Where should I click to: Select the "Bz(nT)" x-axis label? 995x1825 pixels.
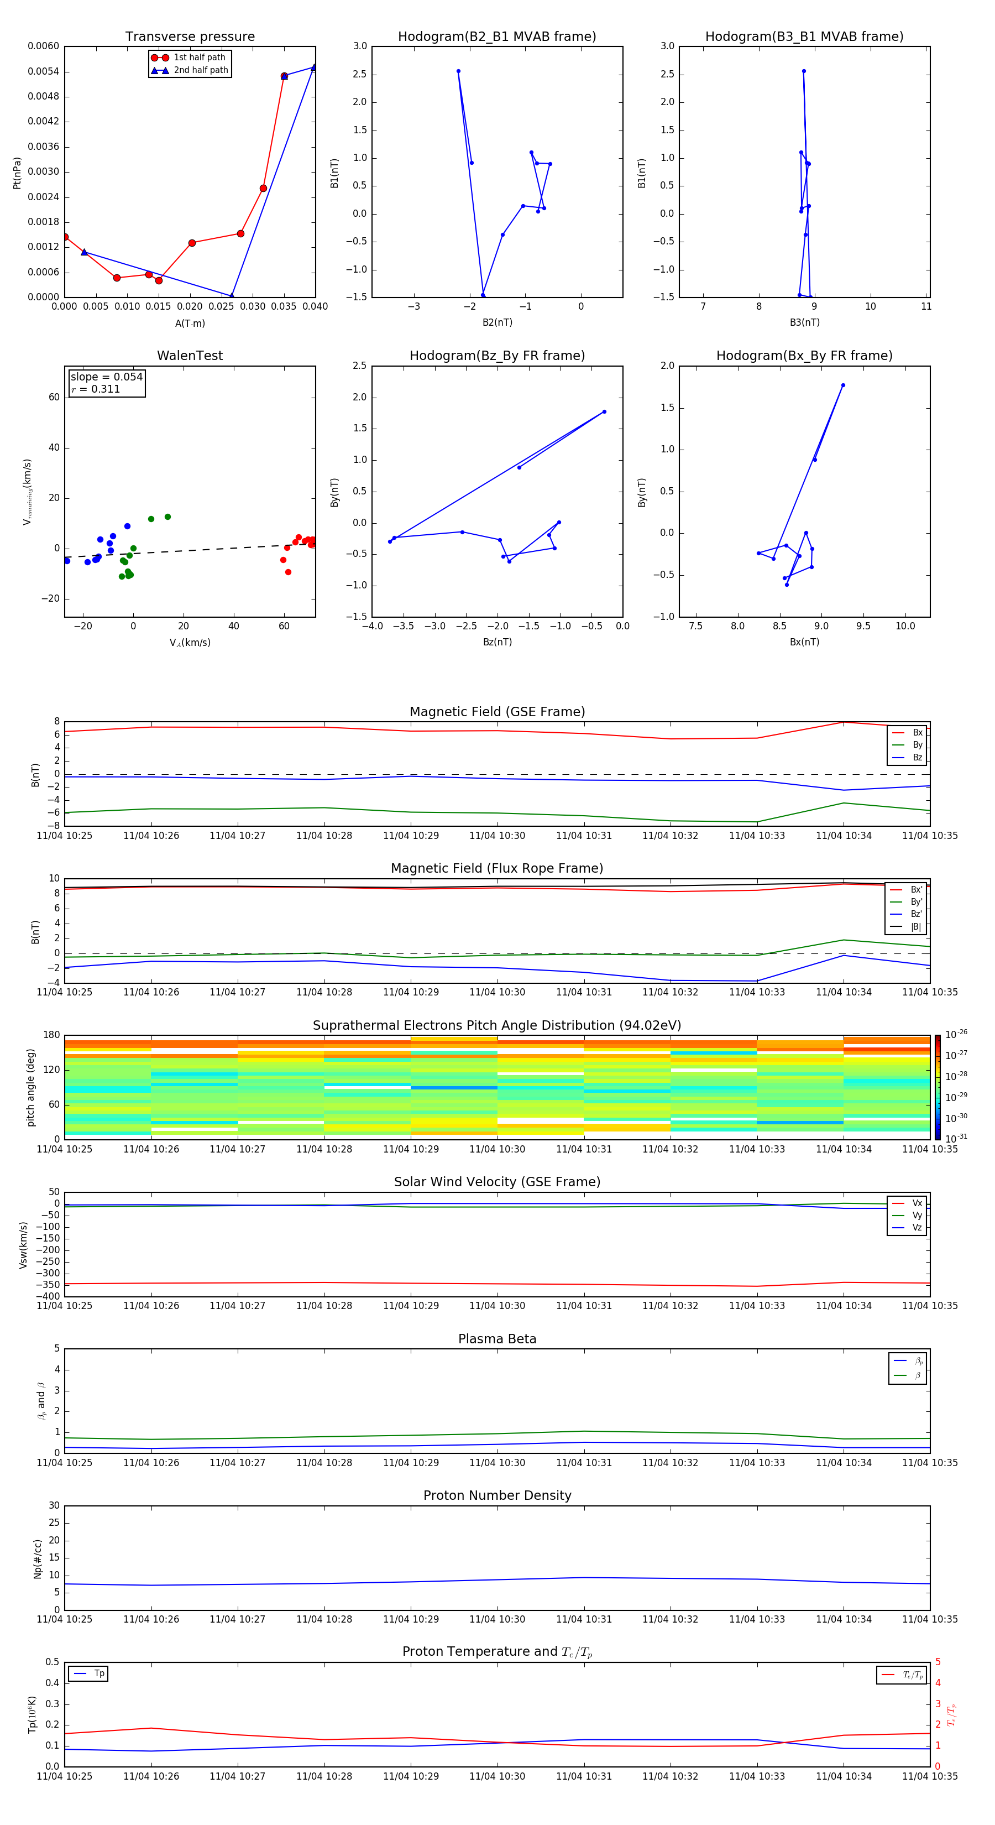tap(497, 642)
